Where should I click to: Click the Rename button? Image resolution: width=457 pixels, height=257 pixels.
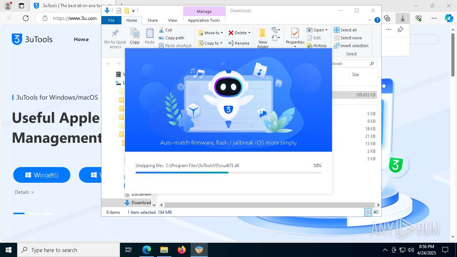239,43
